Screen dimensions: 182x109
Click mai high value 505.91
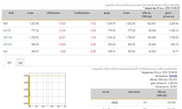(112, 51)
